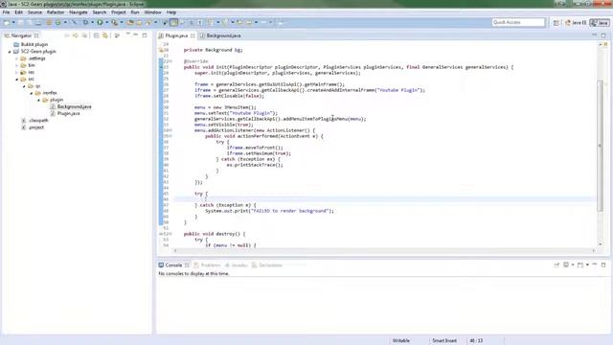Toggle Mark Occurrences in the toolbar
Viewport: 613px width, 345px height.
(174, 23)
